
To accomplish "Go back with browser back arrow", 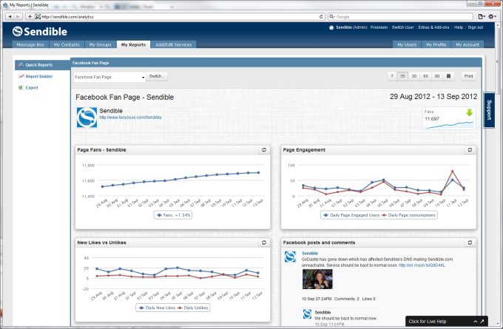I will coord(10,16).
